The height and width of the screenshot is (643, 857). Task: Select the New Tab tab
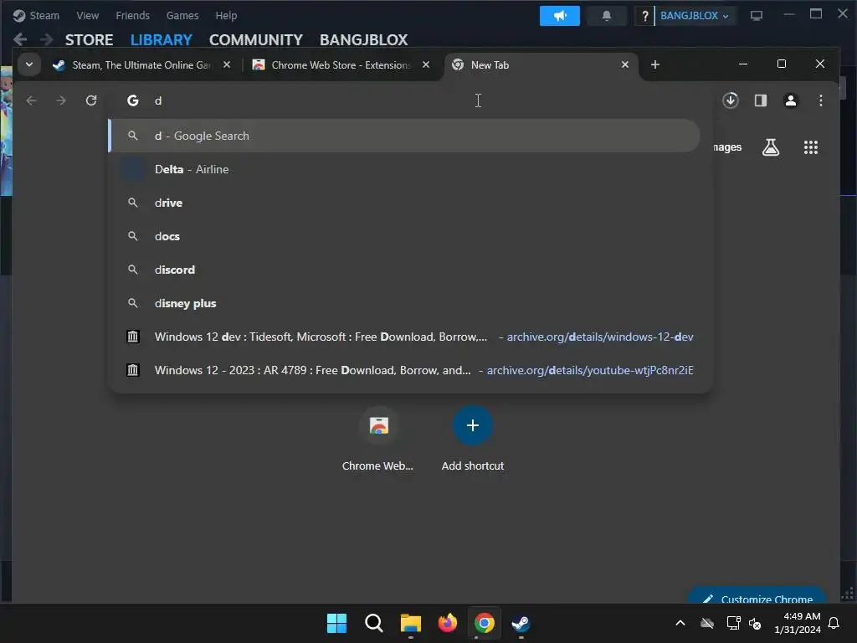pyautogui.click(x=536, y=64)
